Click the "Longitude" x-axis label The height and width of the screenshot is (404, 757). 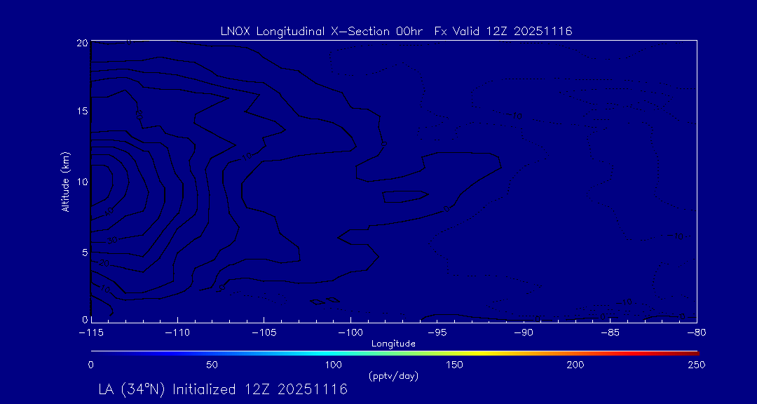point(393,344)
